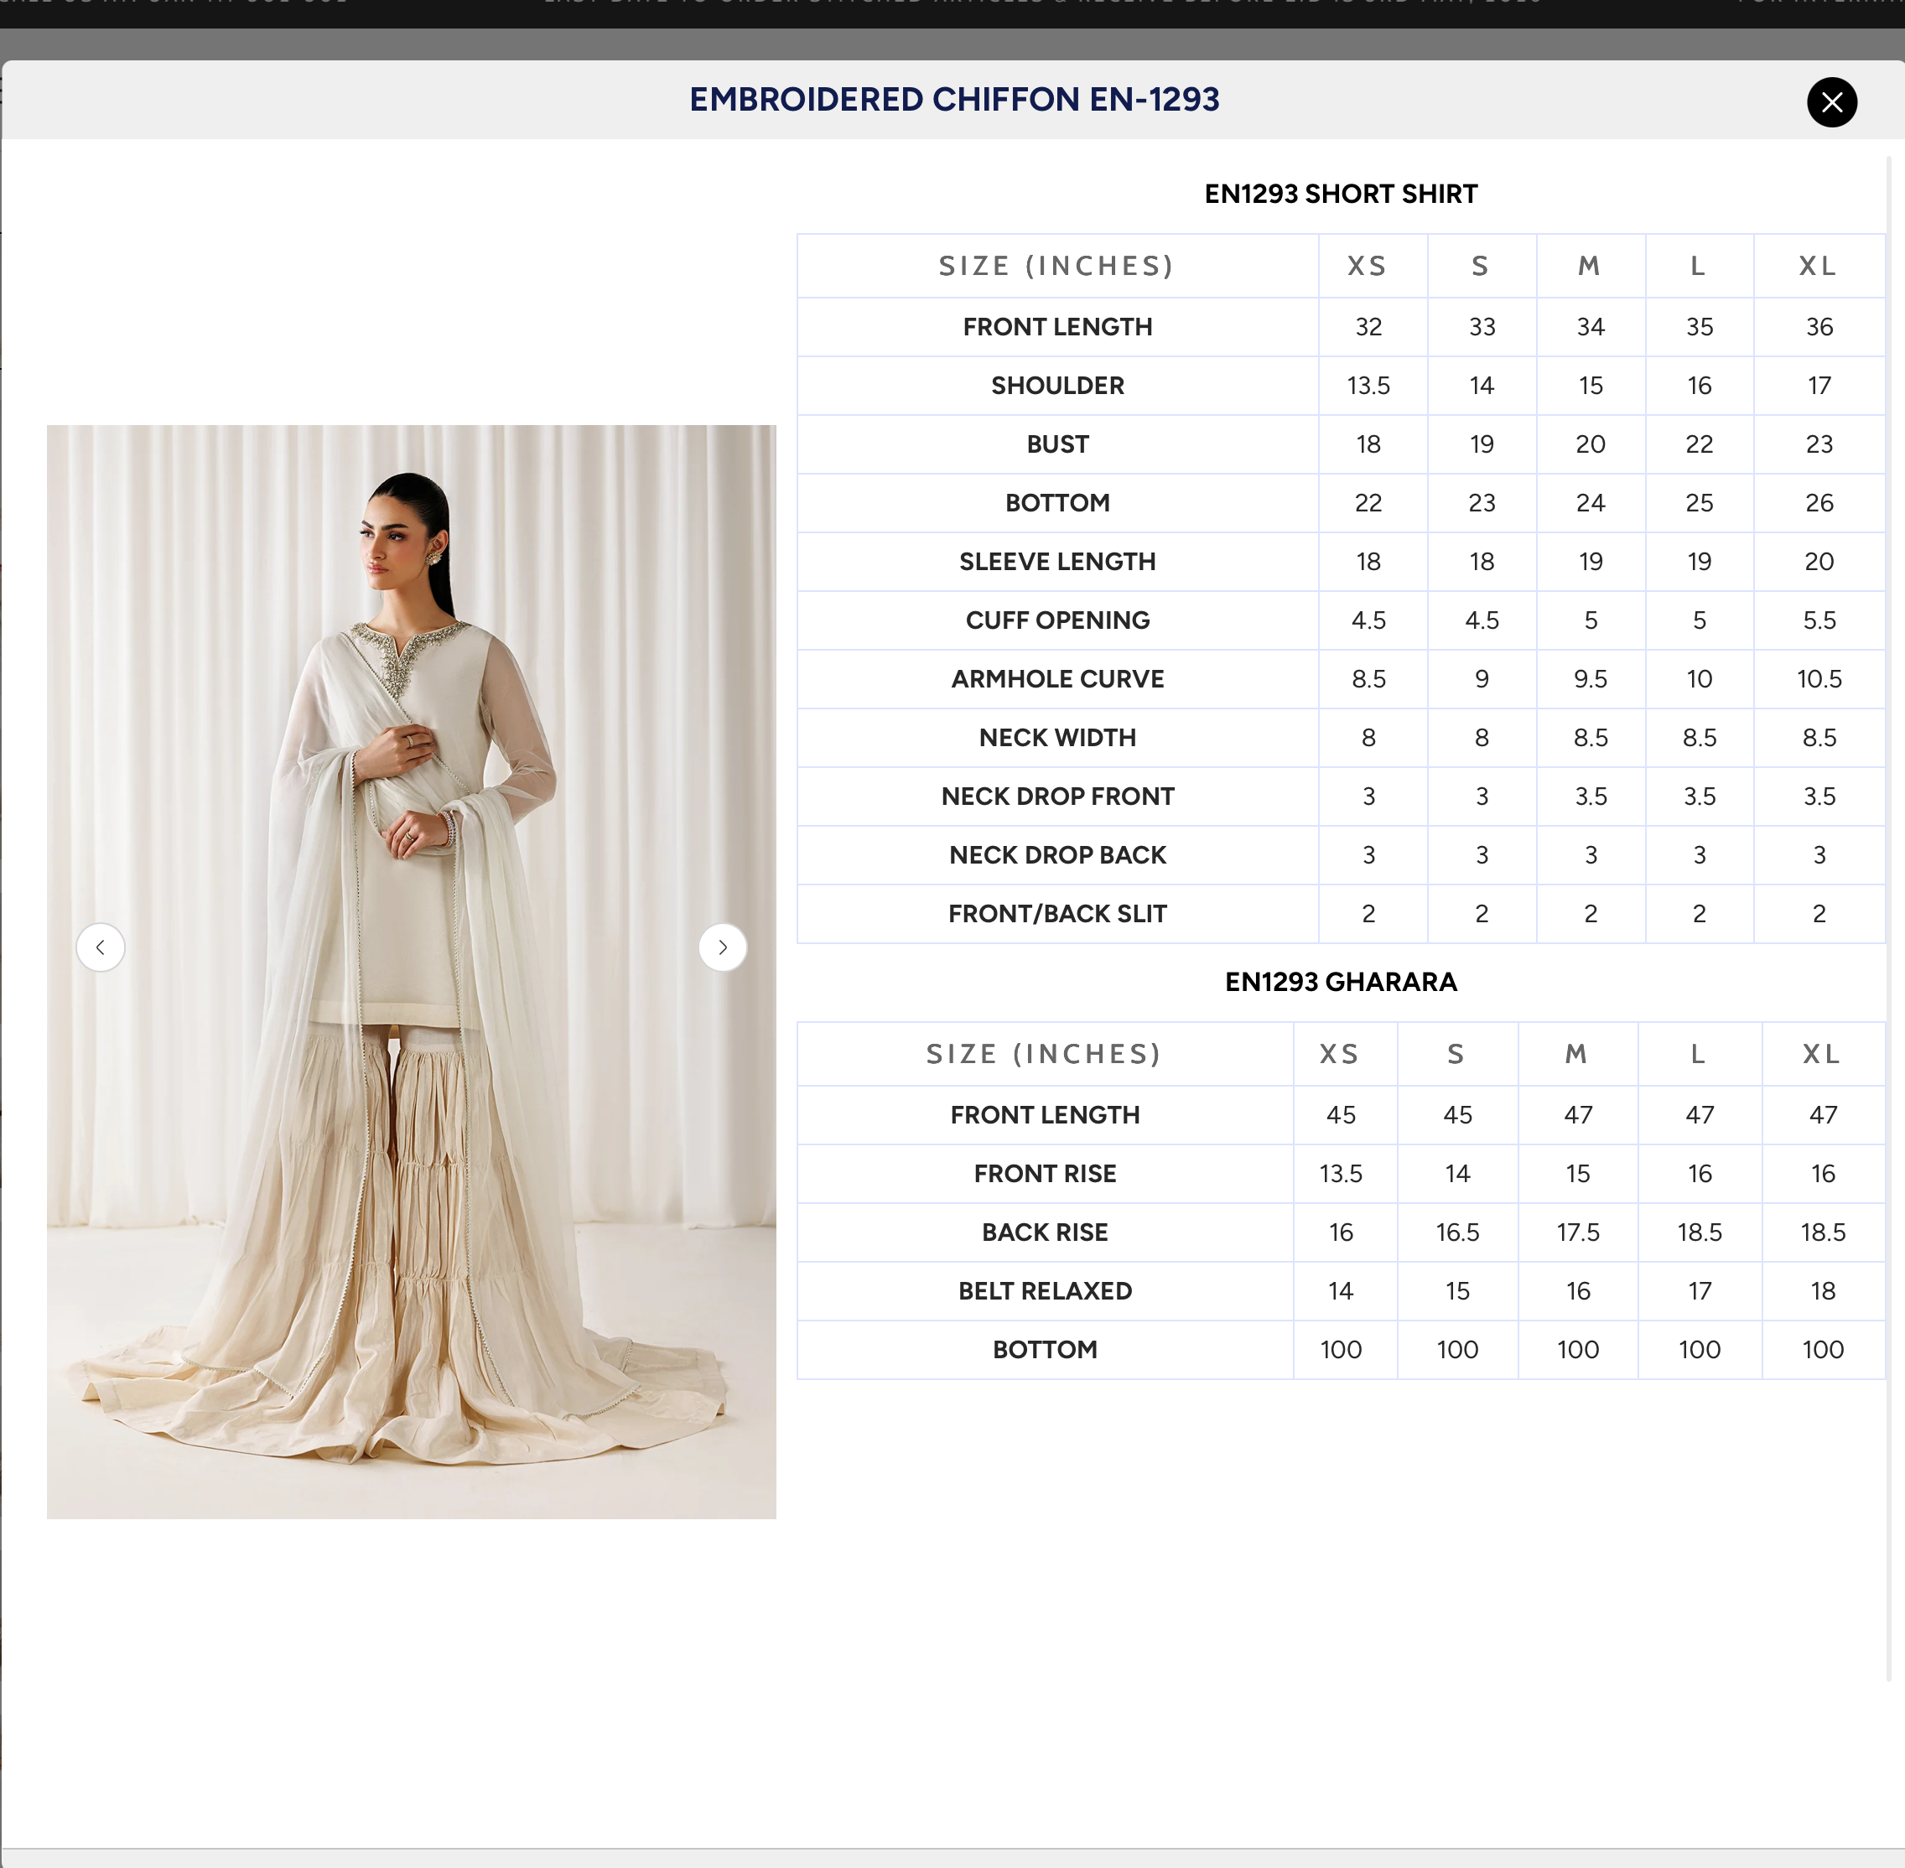Click the BACK RISE S value 16.5
This screenshot has height=1868, width=1905.
pos(1458,1233)
